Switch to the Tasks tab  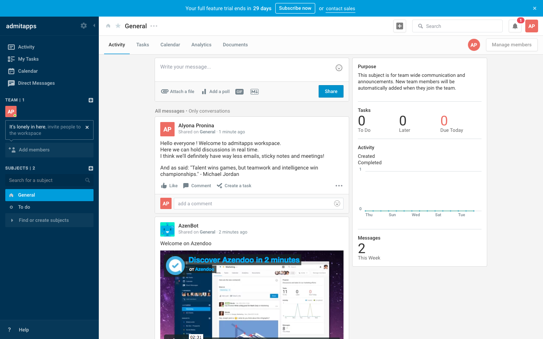(143, 45)
